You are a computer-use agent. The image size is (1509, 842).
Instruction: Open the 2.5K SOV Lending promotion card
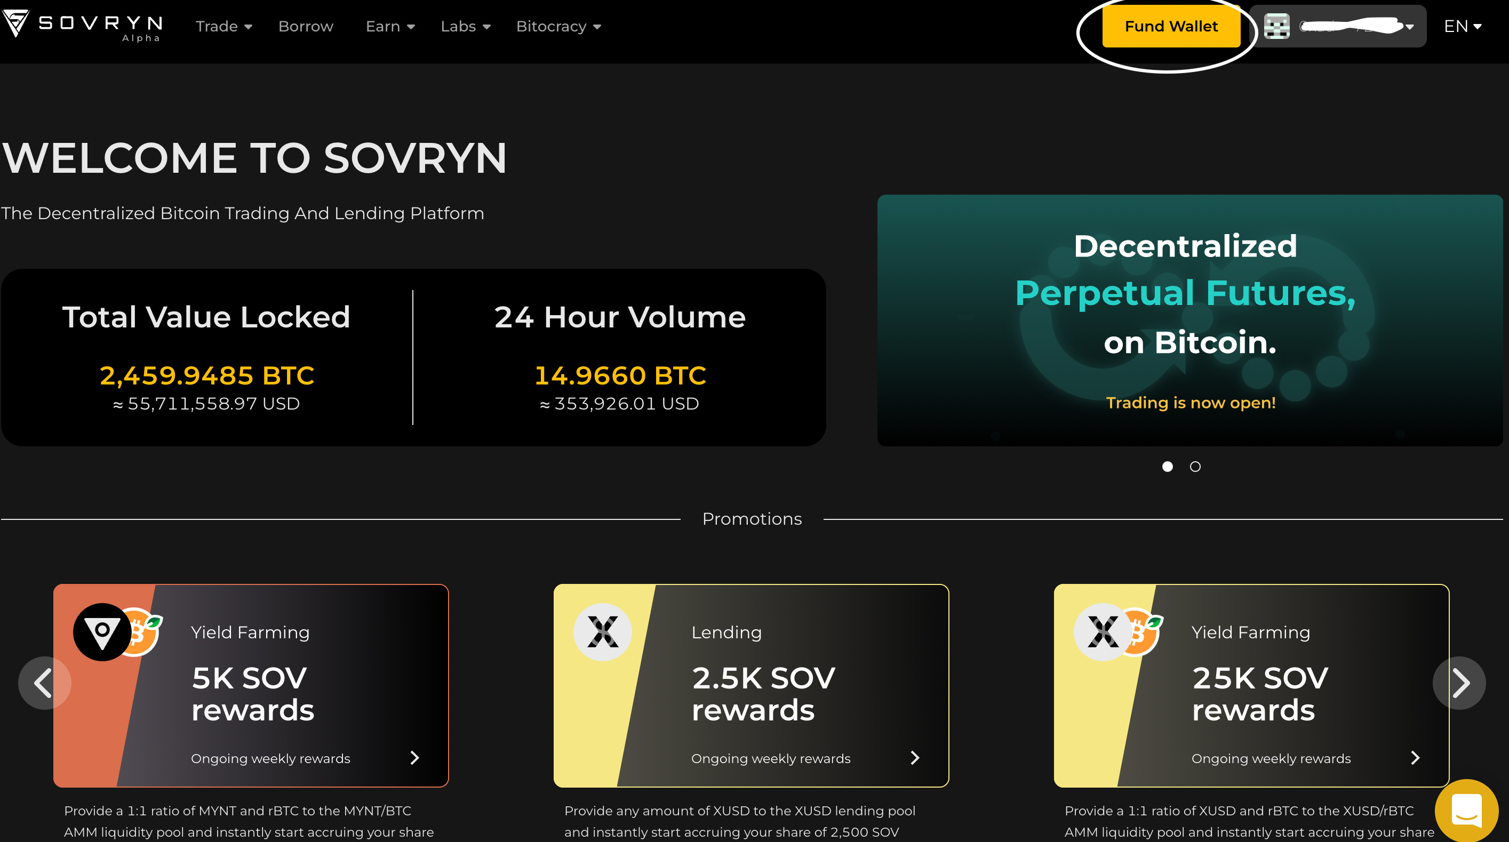tap(751, 686)
